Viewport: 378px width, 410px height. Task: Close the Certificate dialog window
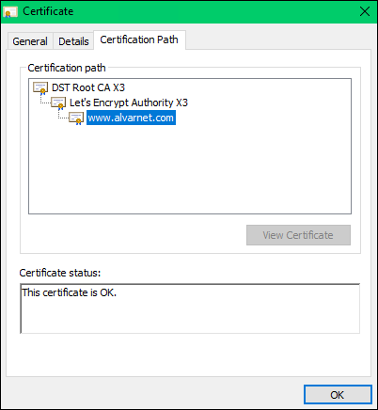(x=365, y=11)
